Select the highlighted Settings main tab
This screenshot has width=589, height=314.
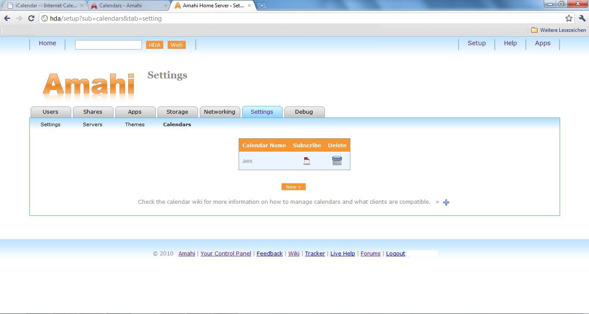[x=262, y=112]
